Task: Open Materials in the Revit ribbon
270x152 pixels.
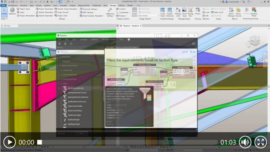Action: pos(12,12)
